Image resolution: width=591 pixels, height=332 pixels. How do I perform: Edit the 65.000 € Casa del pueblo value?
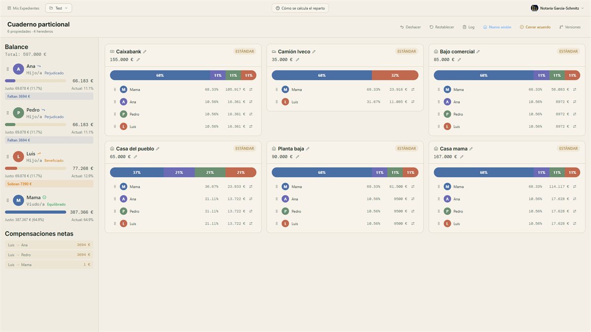[x=135, y=157]
